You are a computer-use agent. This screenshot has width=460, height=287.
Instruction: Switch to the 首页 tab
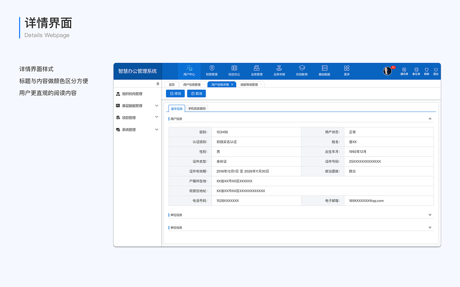tap(172, 85)
